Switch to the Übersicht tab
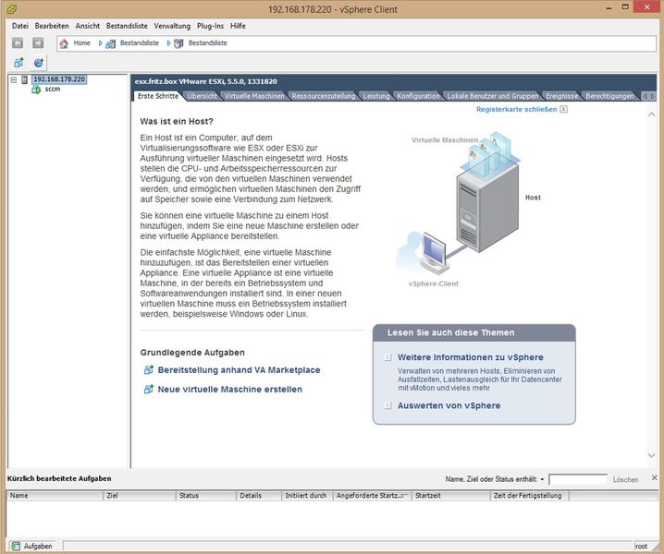The height and width of the screenshot is (554, 664). click(x=202, y=96)
